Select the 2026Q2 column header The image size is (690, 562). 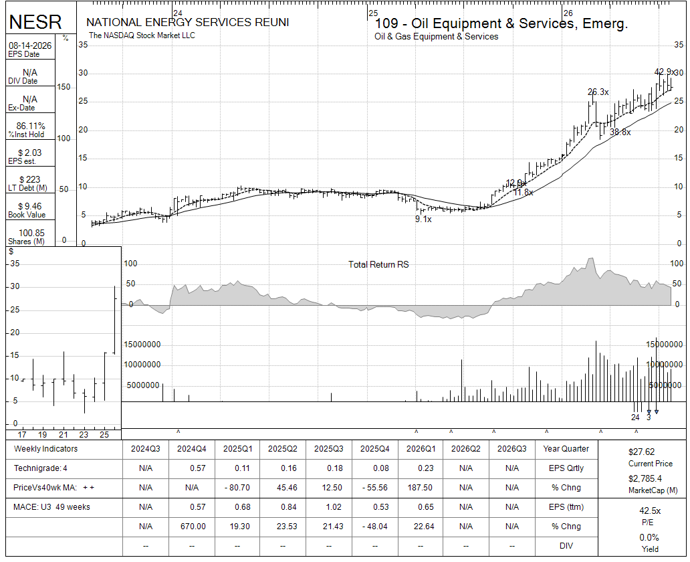pos(466,449)
